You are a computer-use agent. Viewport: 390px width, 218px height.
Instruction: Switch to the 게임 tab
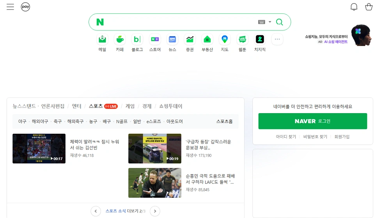pyautogui.click(x=130, y=106)
